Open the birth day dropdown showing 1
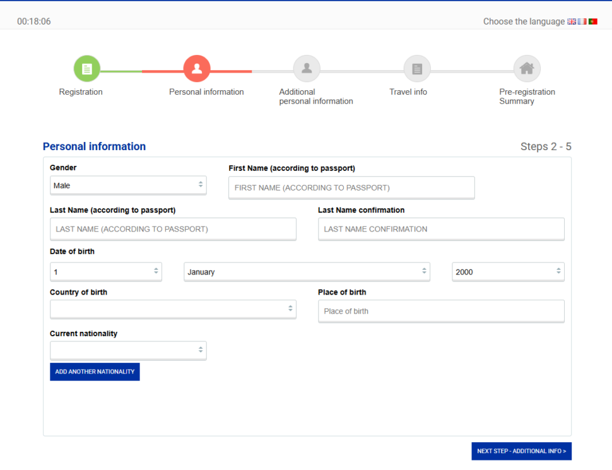The image size is (612, 470). 105,272
